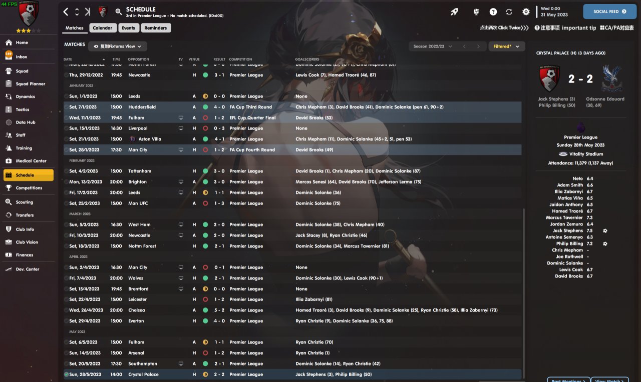Open the Season 2022/23 dropdown
This screenshot has height=382, width=641.
tap(433, 46)
